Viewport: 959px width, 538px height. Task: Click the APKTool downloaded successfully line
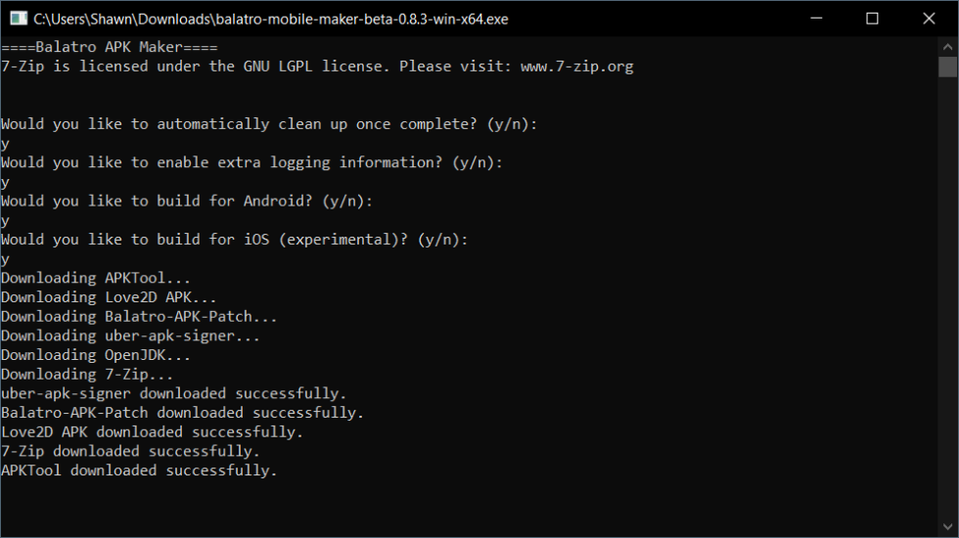[139, 471]
